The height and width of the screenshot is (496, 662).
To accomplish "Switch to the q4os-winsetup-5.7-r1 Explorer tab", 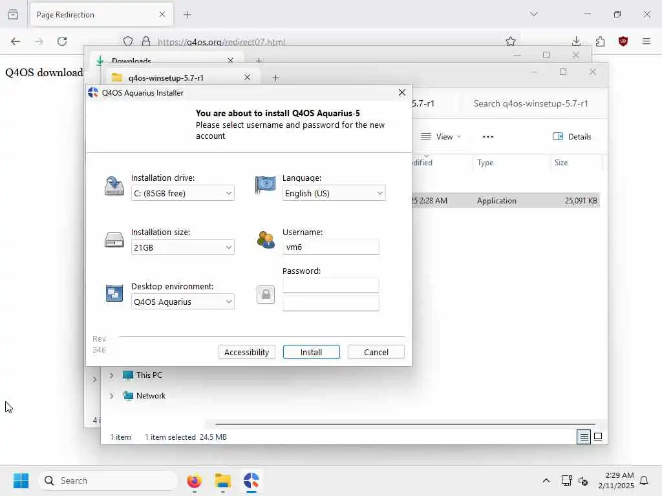I will (182, 77).
